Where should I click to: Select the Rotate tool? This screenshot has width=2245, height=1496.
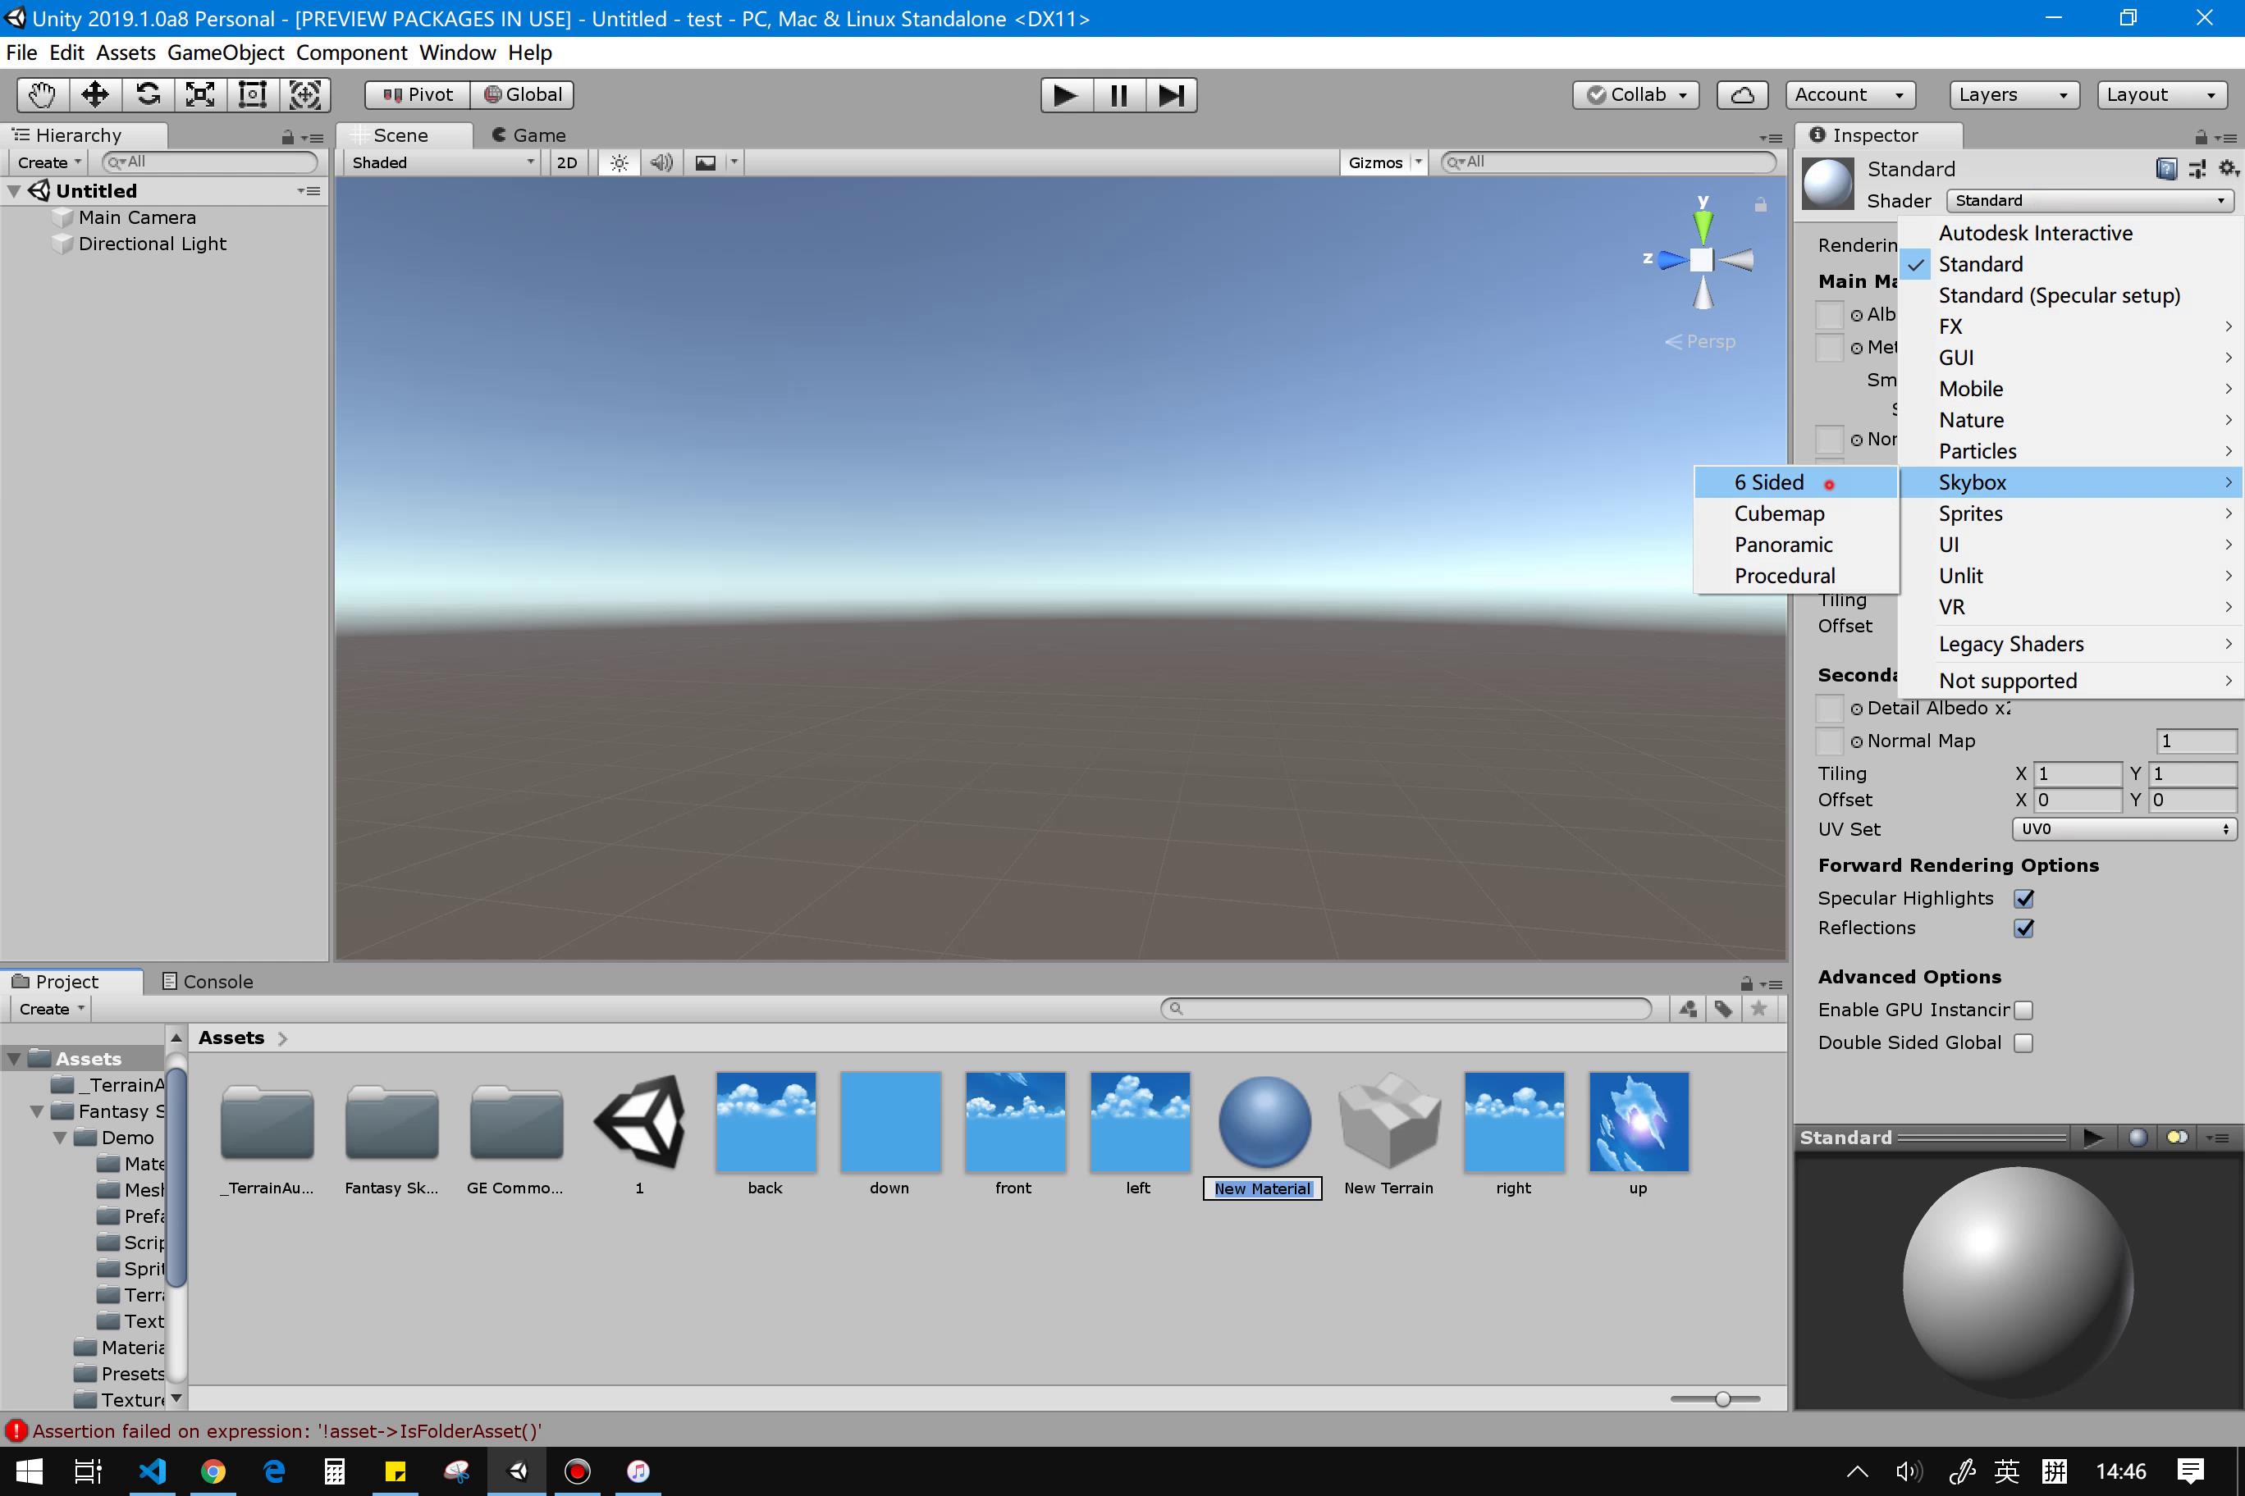[147, 94]
